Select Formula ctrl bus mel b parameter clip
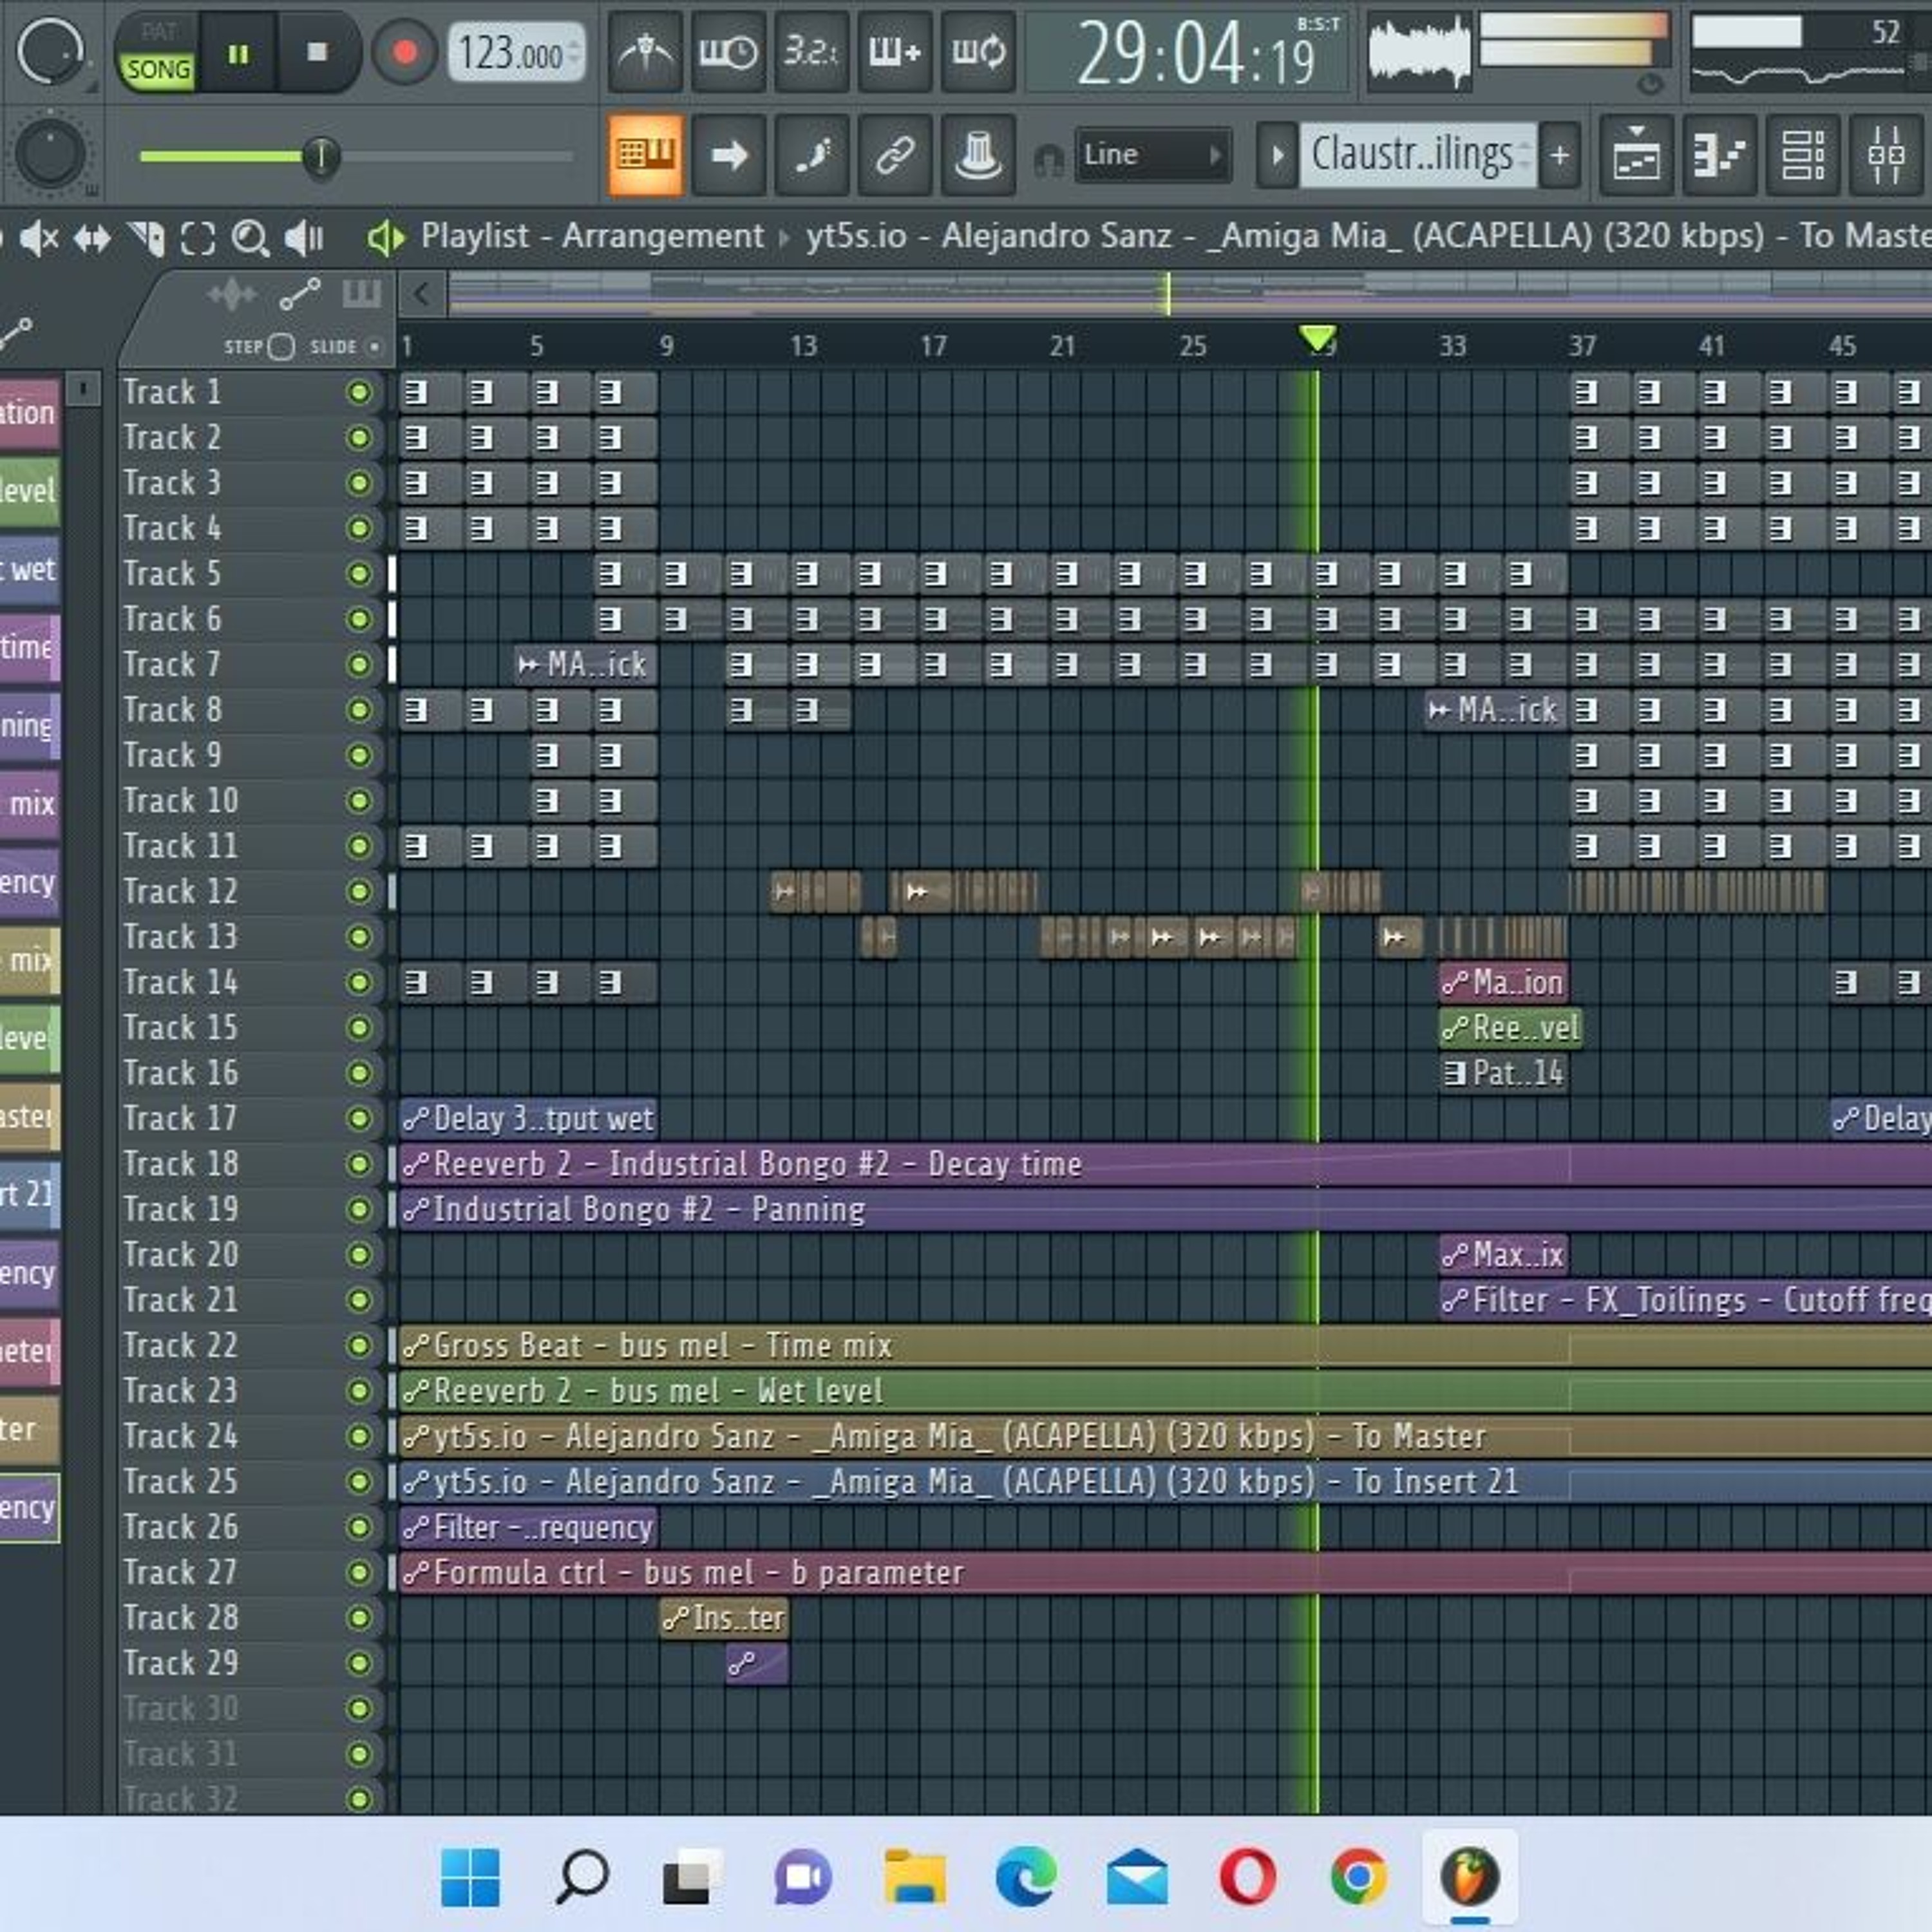 click(1165, 1573)
